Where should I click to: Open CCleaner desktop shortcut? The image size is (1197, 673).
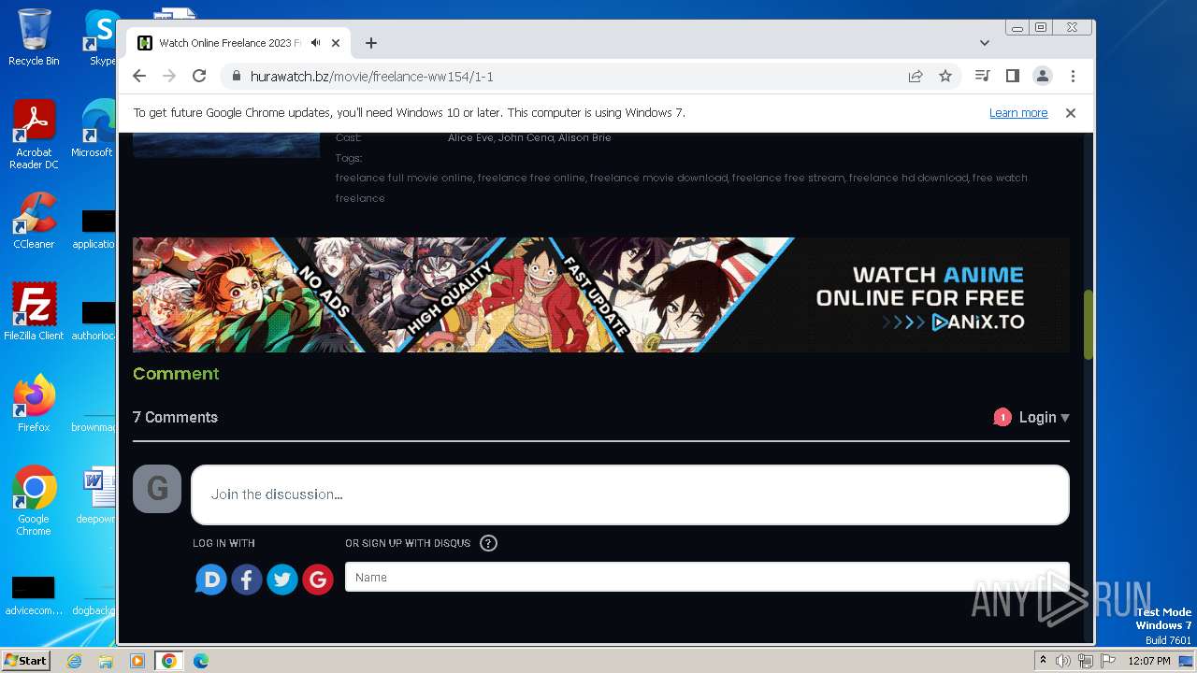pos(34,221)
